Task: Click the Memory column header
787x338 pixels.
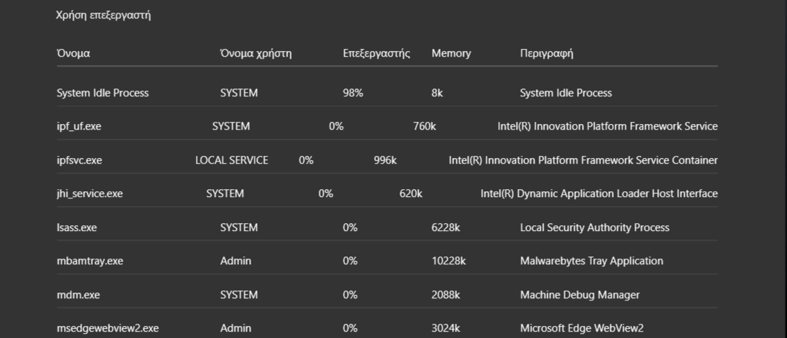Action: tap(451, 53)
